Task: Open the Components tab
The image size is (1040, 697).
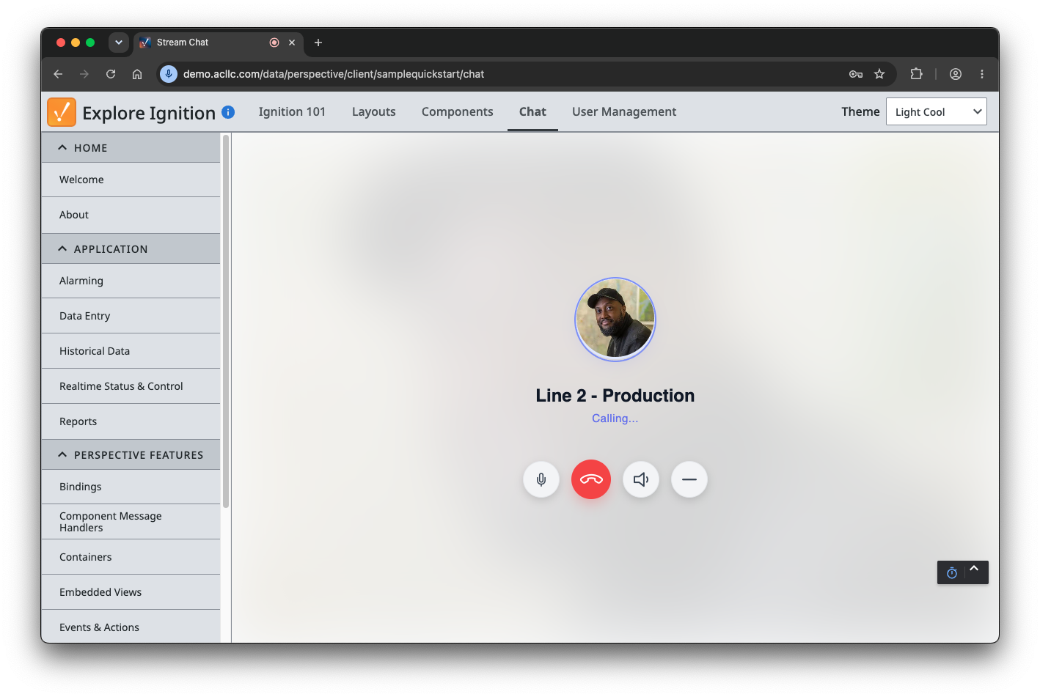Action: coord(458,111)
